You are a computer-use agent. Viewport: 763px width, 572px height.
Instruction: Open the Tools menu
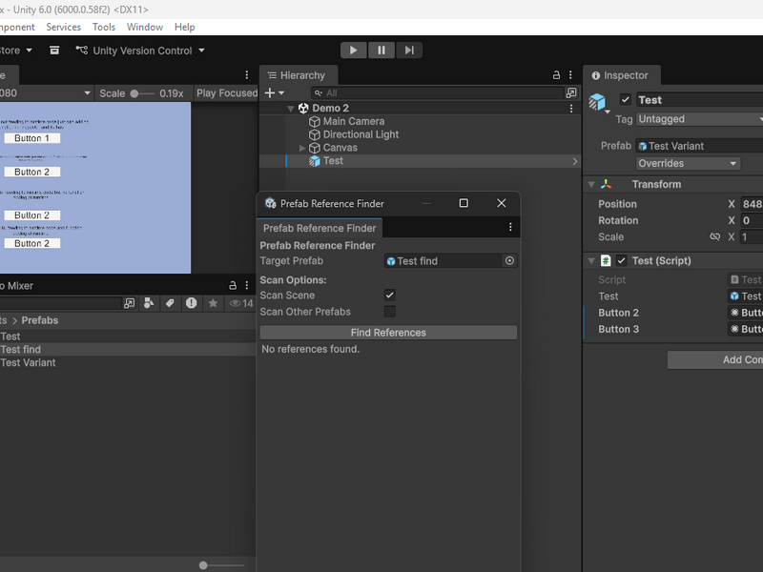tap(104, 28)
